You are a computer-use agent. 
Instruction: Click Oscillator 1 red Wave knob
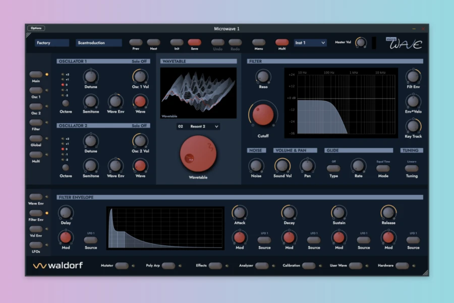140,101
